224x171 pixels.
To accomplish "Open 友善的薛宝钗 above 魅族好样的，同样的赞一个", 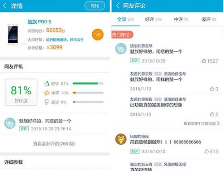I will pyautogui.click(x=141, y=74).
